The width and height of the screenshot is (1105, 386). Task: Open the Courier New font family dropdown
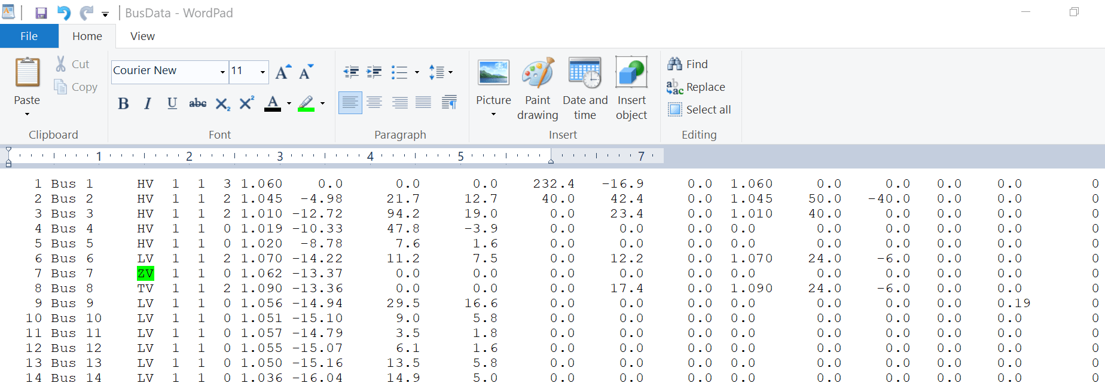click(222, 72)
